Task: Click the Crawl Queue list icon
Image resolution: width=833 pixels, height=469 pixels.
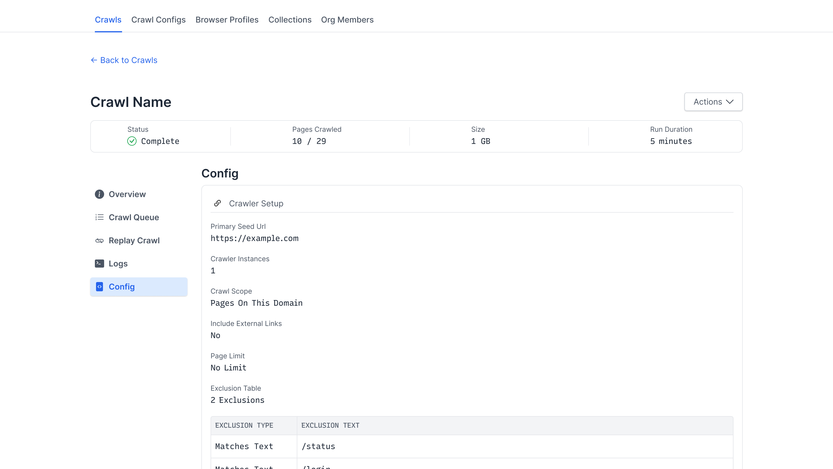Action: [x=99, y=217]
